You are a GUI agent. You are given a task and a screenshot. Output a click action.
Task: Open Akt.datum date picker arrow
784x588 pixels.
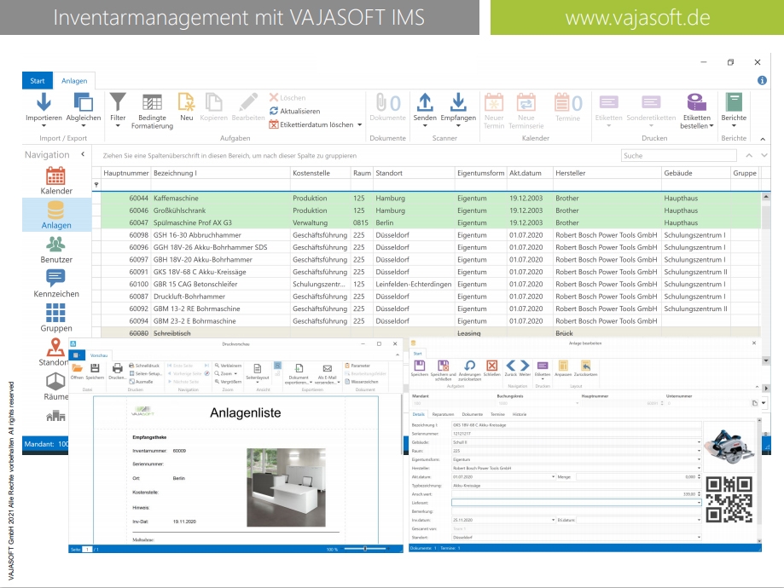553,476
